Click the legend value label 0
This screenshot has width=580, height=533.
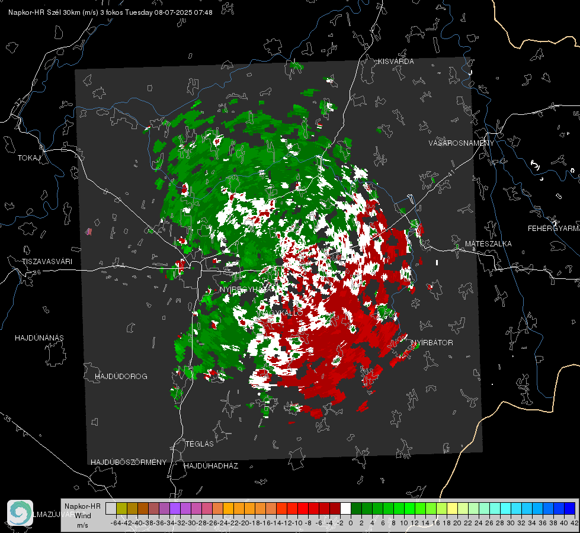point(351,523)
